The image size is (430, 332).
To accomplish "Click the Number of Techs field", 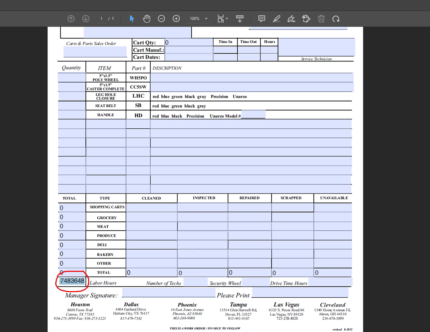I will [195, 282].
